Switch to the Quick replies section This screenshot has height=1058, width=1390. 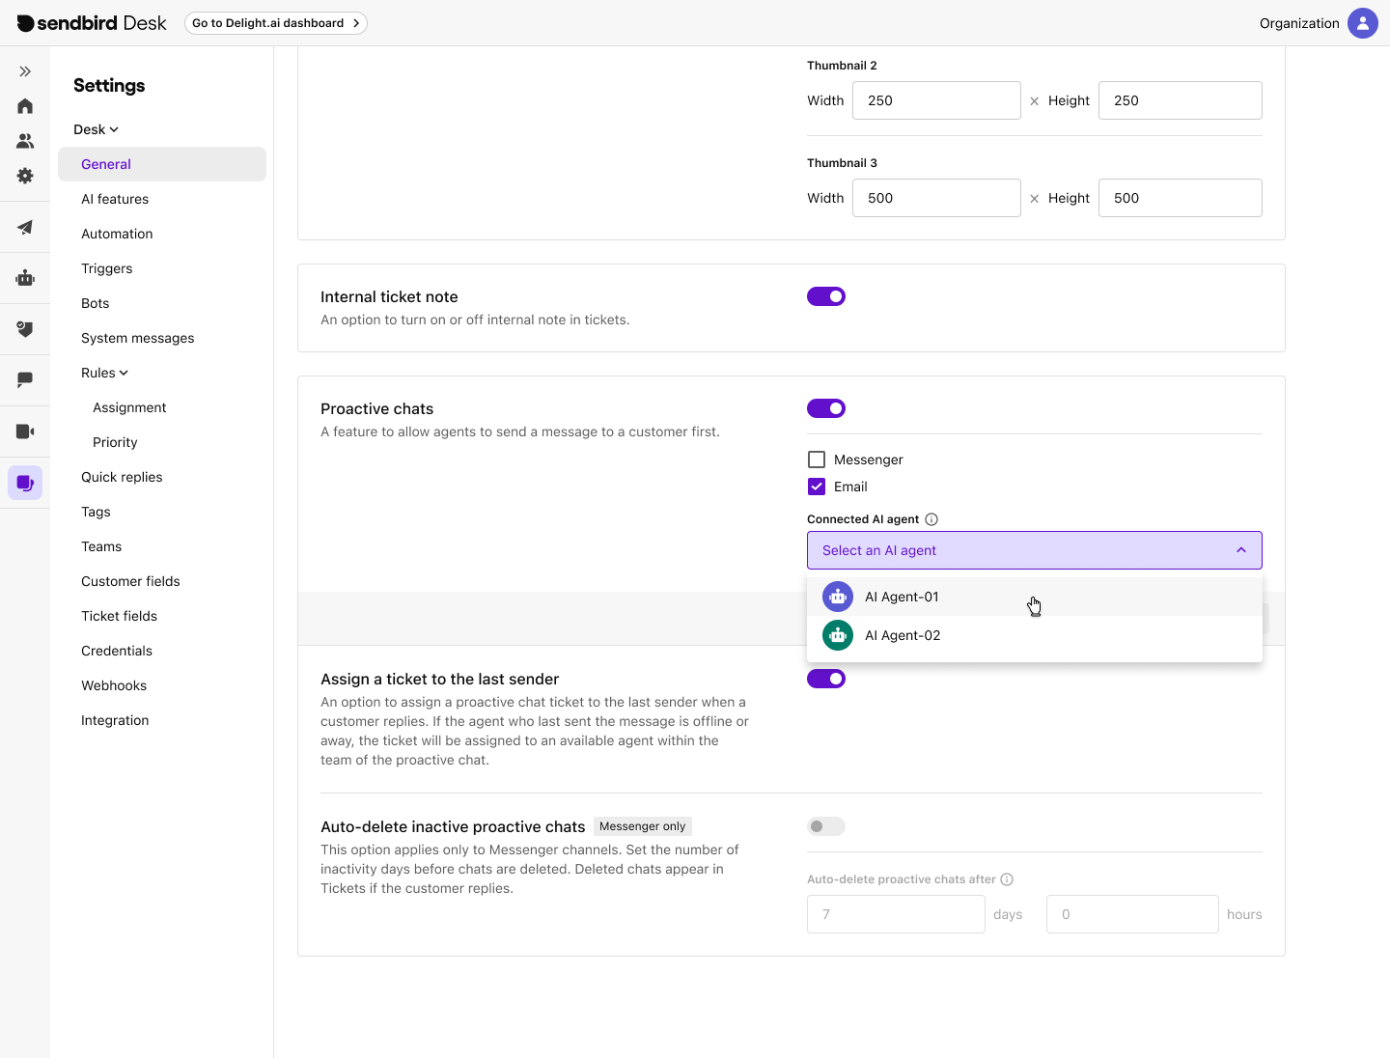click(x=122, y=477)
